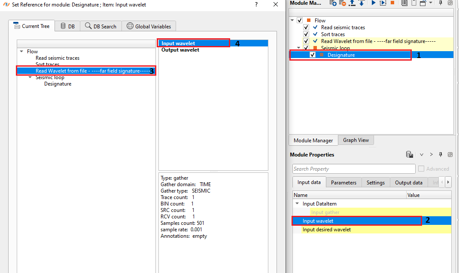Image resolution: width=459 pixels, height=273 pixels.
Task: Switch to Graph View
Action: (x=356, y=140)
